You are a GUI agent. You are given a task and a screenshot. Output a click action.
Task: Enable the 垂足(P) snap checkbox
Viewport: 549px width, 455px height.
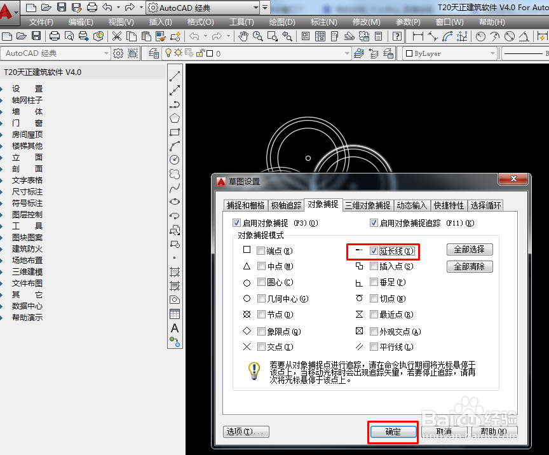click(374, 282)
